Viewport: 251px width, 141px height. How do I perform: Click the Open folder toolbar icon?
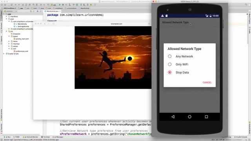pyautogui.click(x=2, y=5)
